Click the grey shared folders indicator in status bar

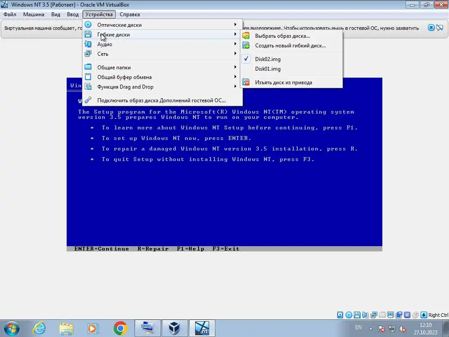pyautogui.click(x=382, y=315)
